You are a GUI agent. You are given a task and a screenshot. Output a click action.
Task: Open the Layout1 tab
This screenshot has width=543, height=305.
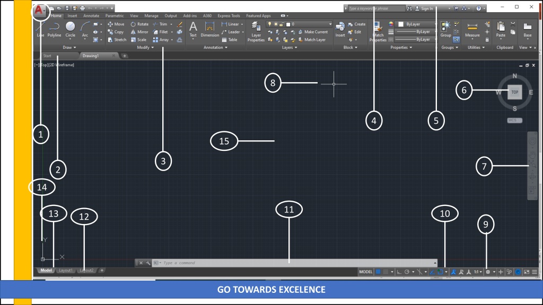[65, 271]
